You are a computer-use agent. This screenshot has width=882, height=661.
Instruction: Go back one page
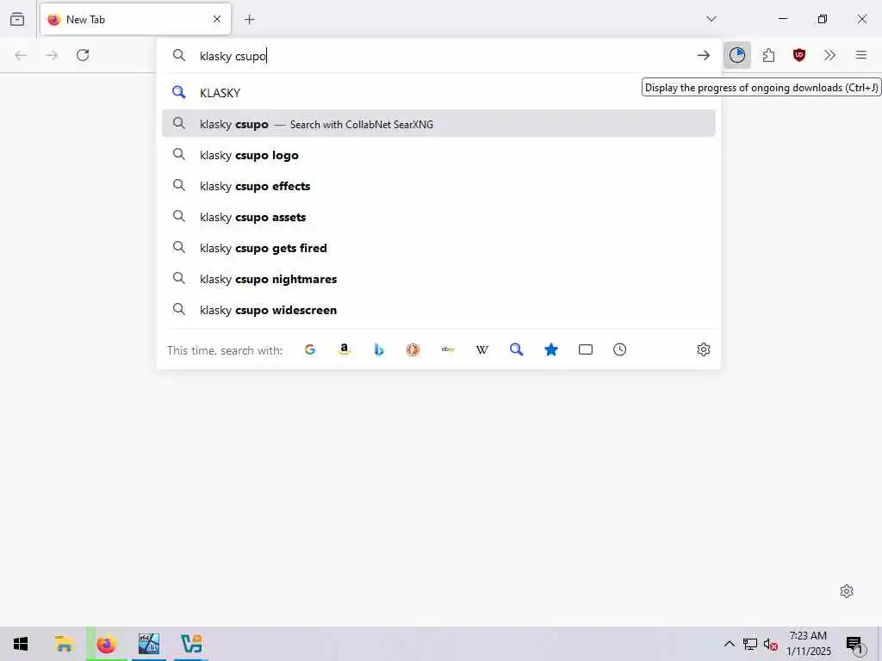click(x=21, y=55)
